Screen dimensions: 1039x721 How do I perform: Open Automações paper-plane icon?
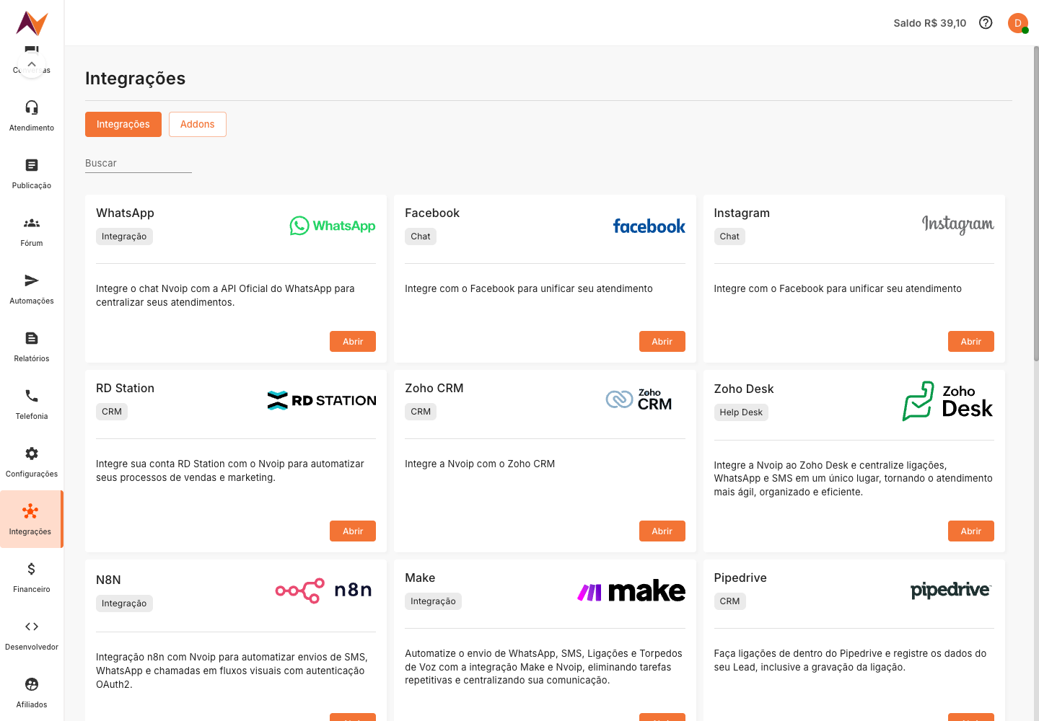point(32,280)
